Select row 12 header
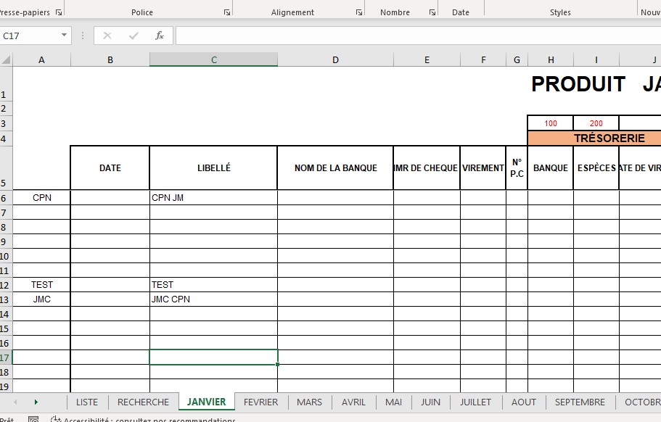Viewport: 661px width, 422px height. click(6, 284)
